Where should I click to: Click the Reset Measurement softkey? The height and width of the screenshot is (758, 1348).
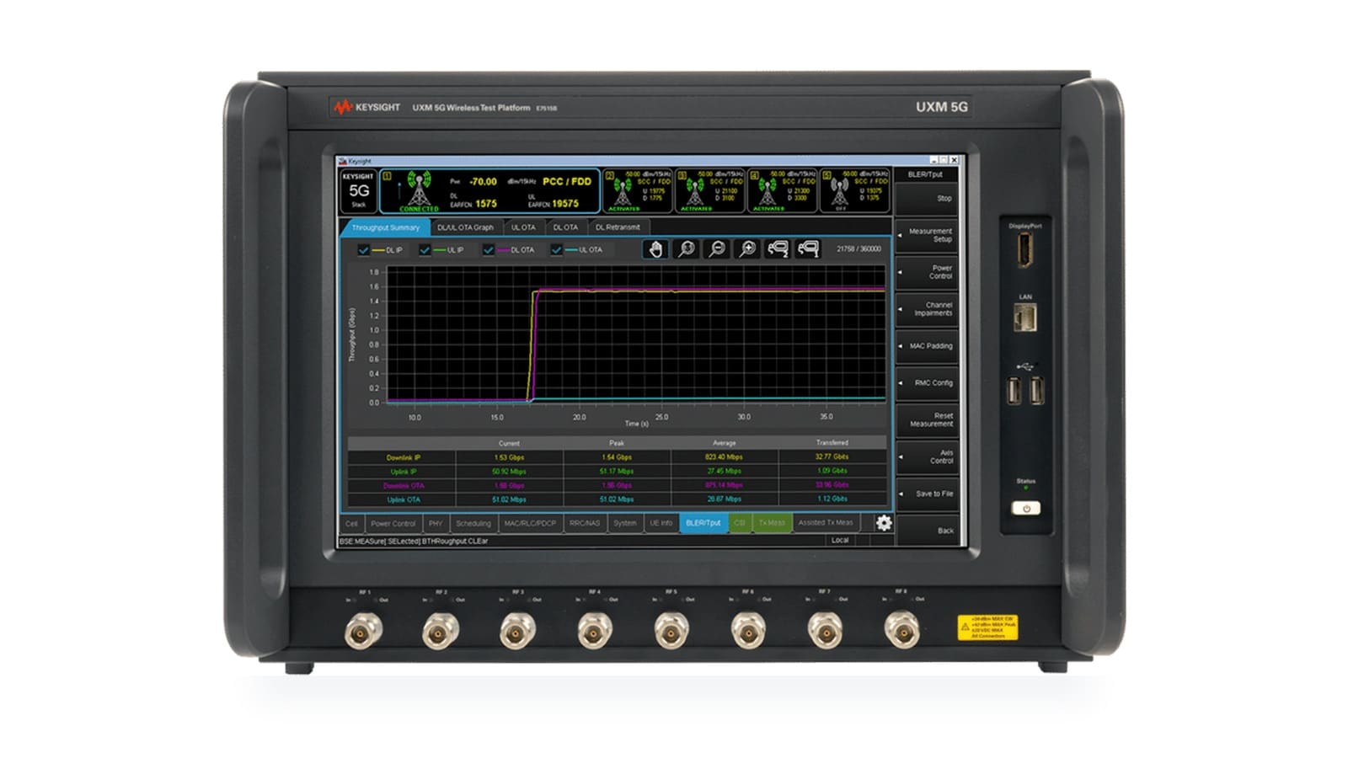pyautogui.click(x=926, y=420)
